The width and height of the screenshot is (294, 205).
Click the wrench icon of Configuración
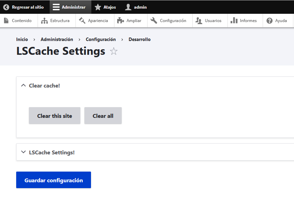coord(154,20)
